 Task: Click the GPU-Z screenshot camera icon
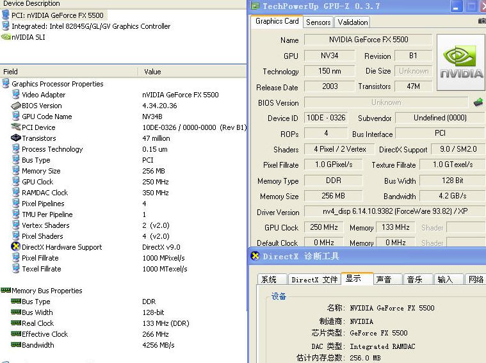tap(482, 21)
